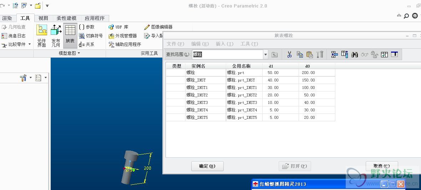
Task: Click the paste icon in family table toolbar
Action: point(310,54)
